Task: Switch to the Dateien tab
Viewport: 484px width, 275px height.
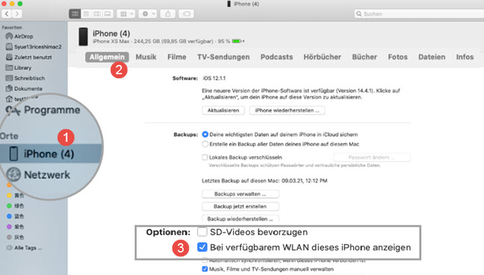Action: [432, 57]
